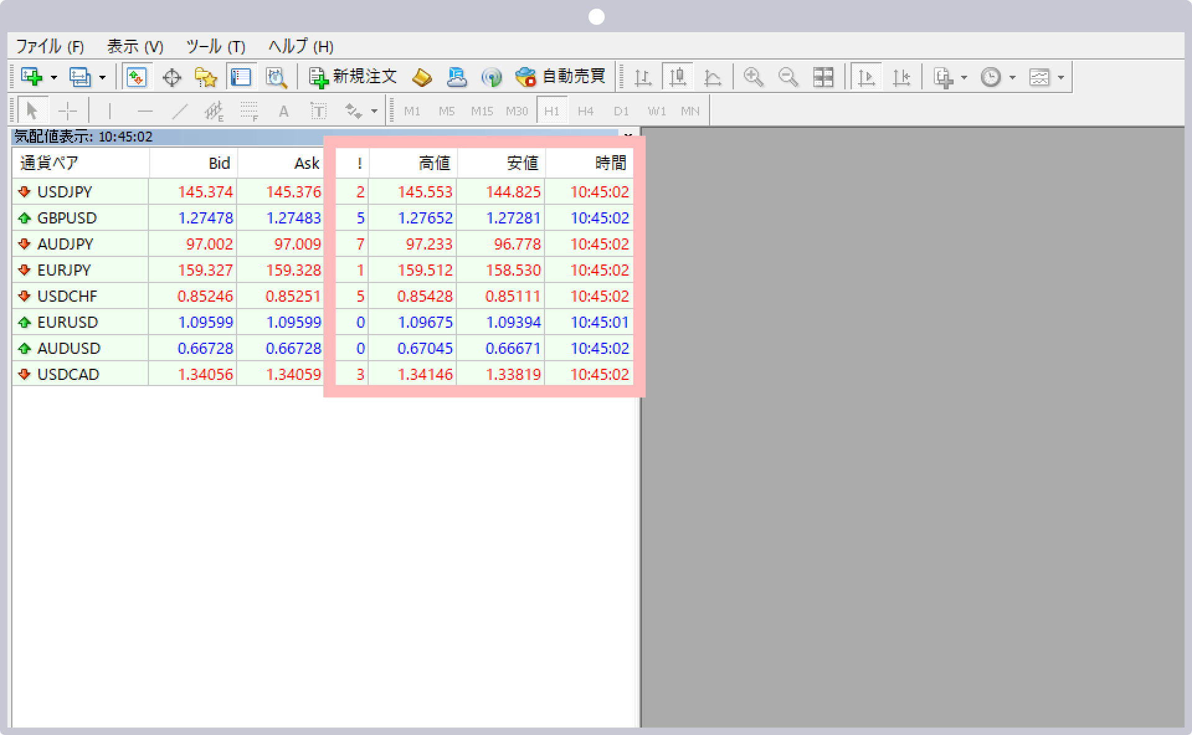Open the 表示 (V) menu
This screenshot has width=1192, height=735.
point(135,47)
